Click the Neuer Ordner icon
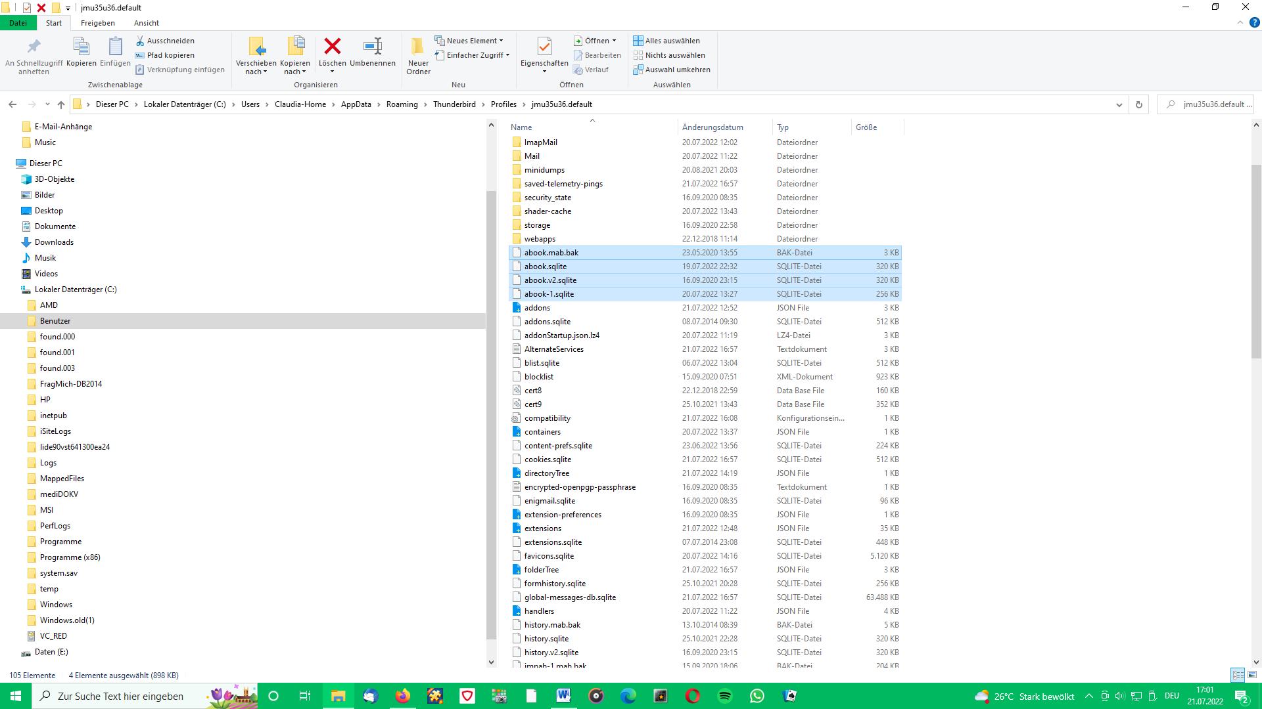 pyautogui.click(x=418, y=47)
